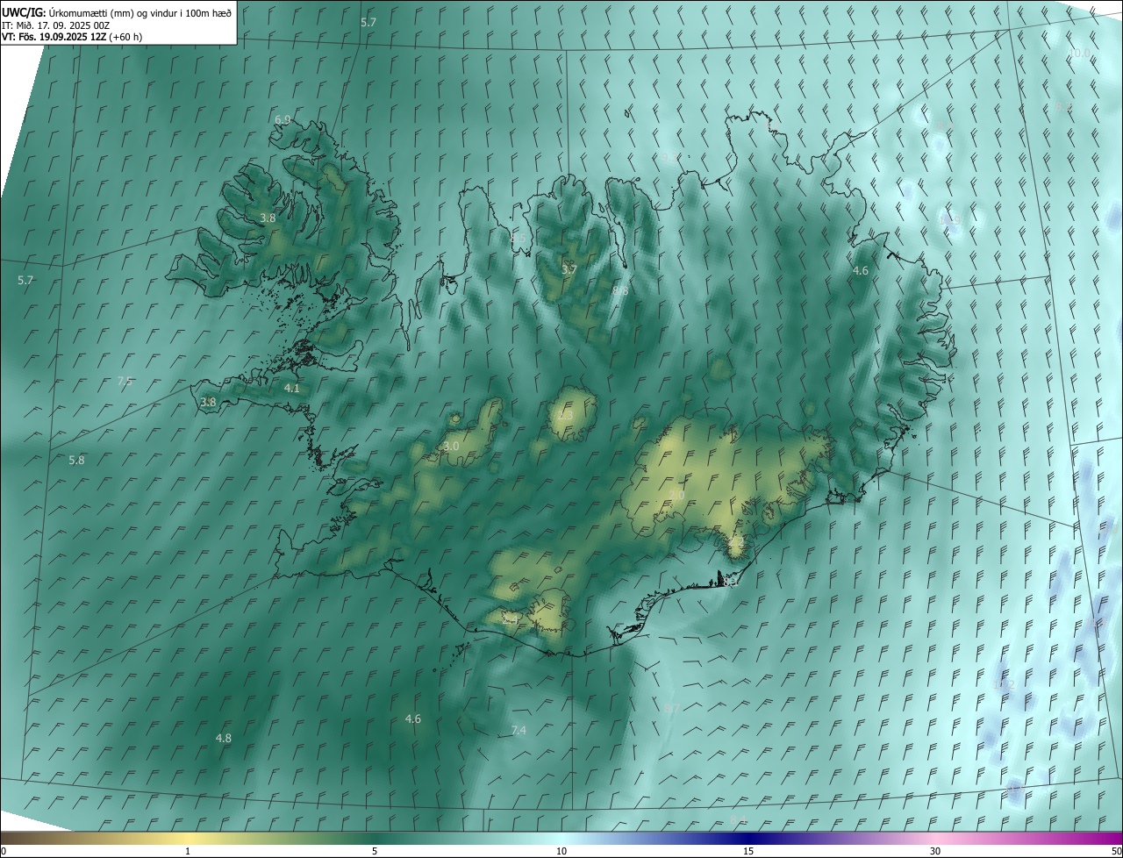Pick the 4.1 value label on the map
The height and width of the screenshot is (858, 1123).
292,388
